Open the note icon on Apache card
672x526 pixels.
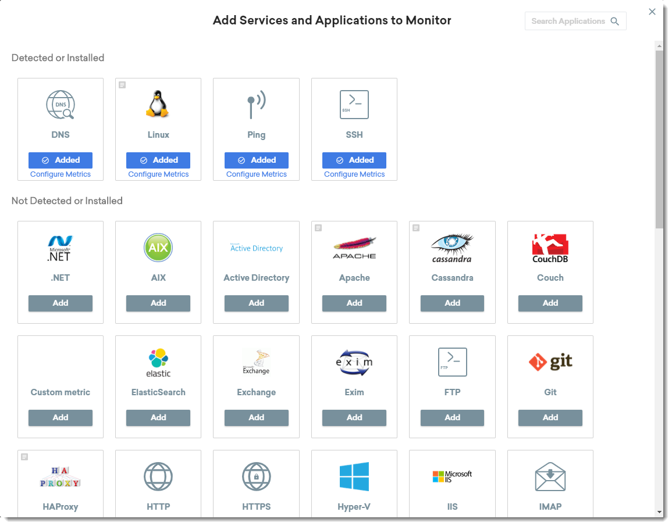[x=318, y=228]
